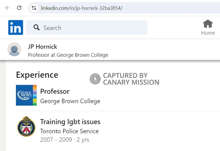Go to Home via the house icon
Screen dimensions: 220x151
(208, 24)
